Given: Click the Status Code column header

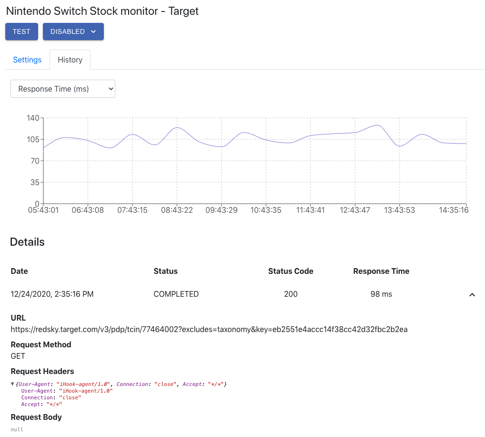Looking at the screenshot, I should tap(291, 271).
